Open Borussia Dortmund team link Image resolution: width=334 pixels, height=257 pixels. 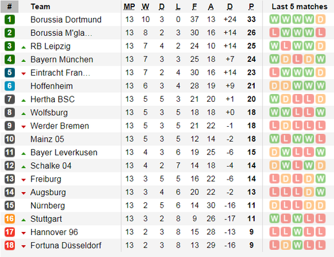[x=66, y=20]
